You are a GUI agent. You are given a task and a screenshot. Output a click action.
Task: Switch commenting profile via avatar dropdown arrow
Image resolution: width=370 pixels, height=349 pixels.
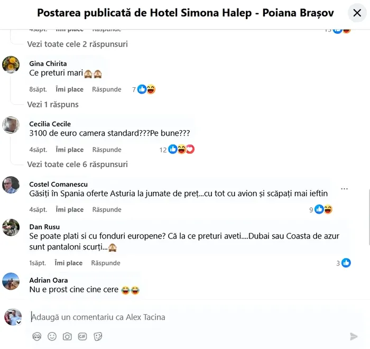pyautogui.click(x=18, y=322)
